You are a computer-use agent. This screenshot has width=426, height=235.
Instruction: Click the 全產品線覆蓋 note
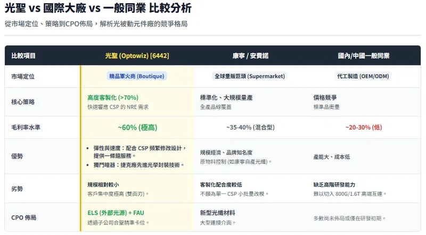coord(216,107)
